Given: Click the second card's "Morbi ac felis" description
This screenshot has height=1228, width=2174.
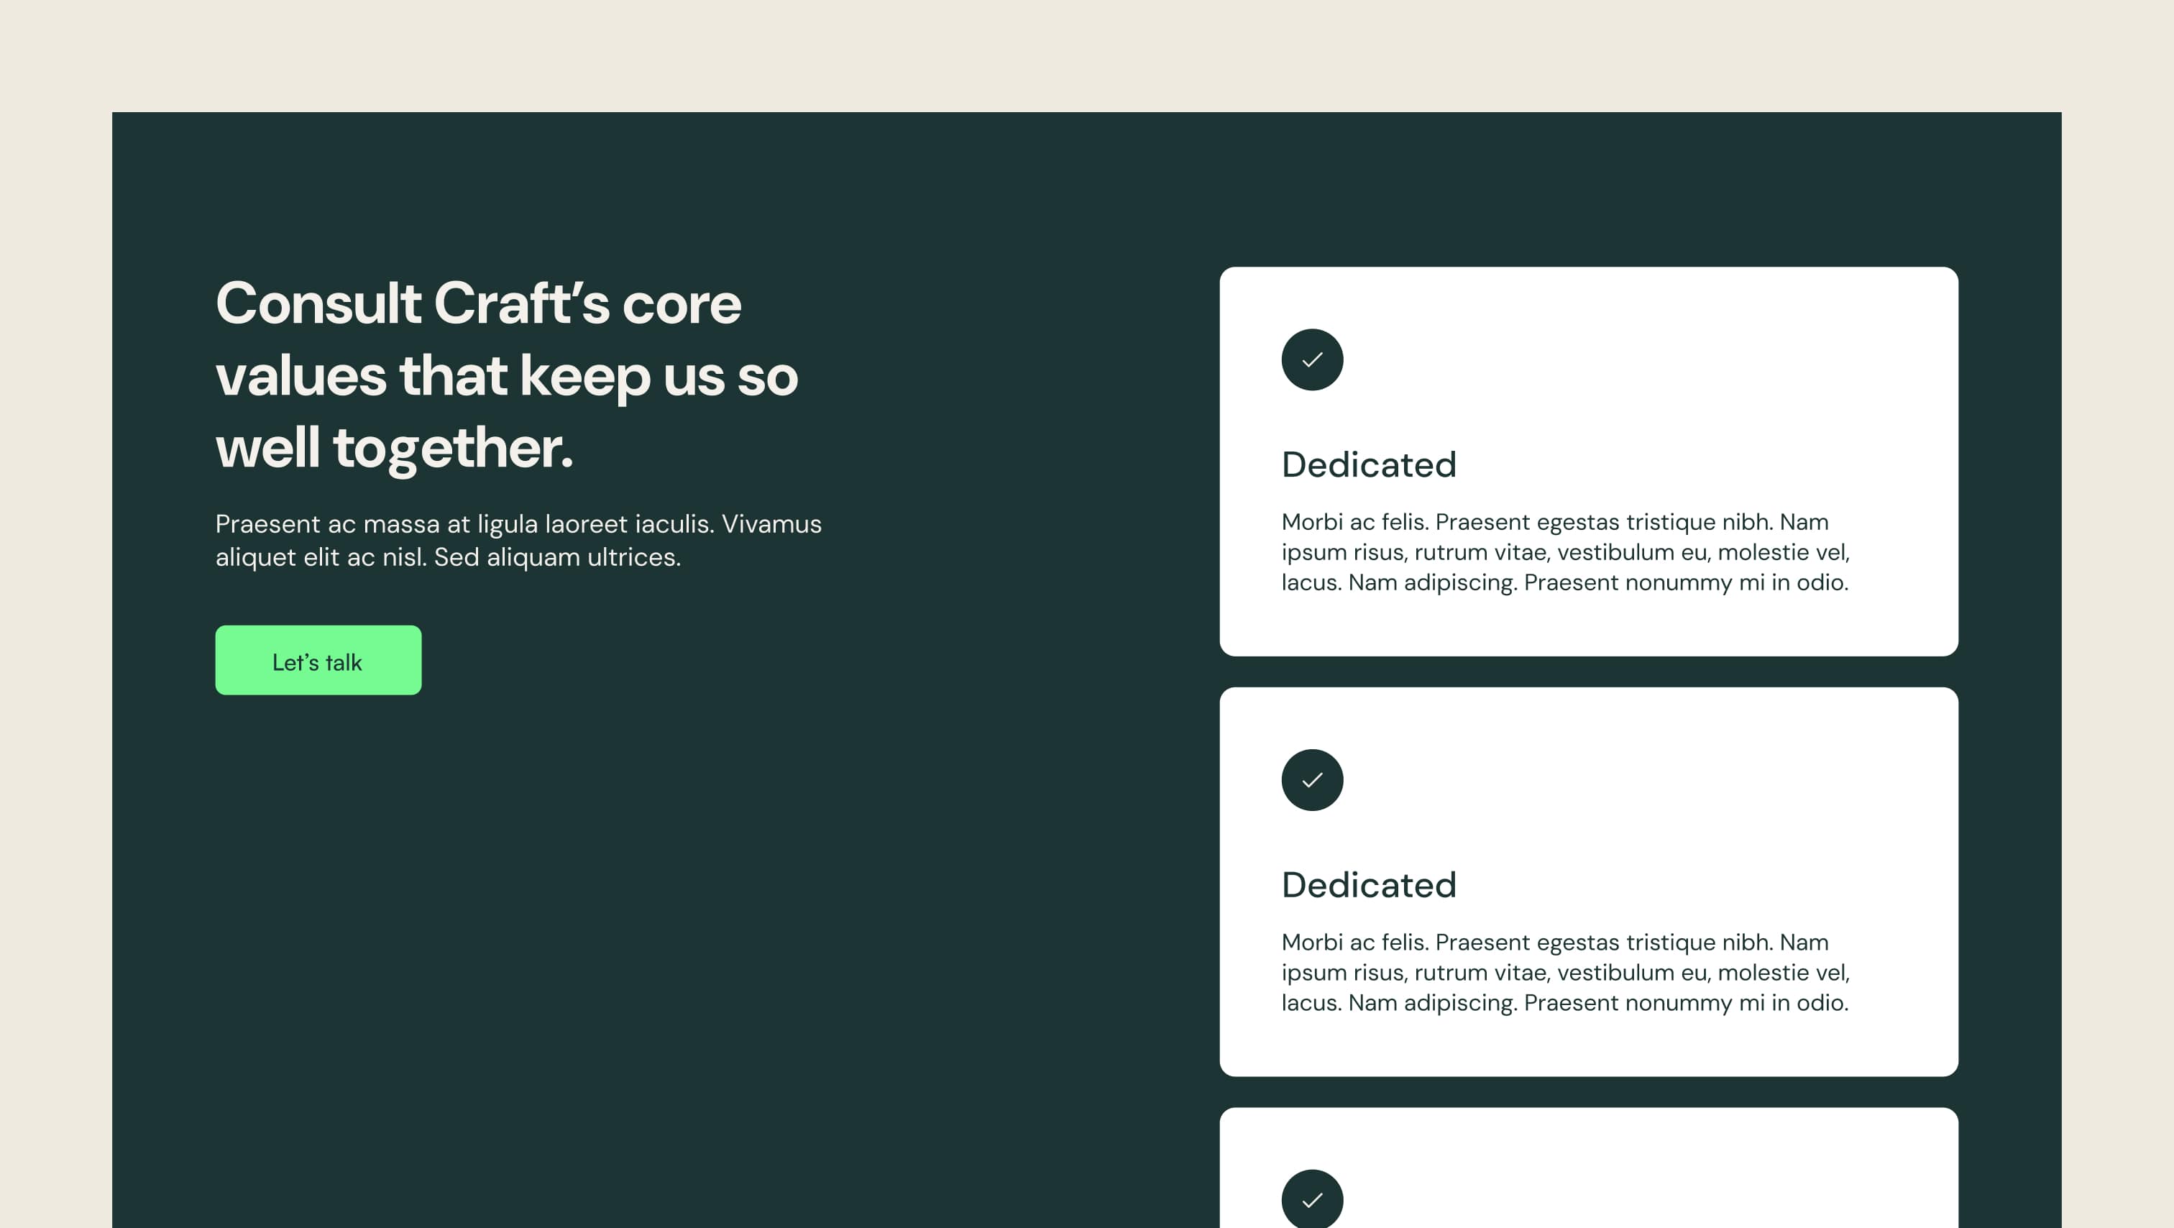Looking at the screenshot, I should point(1566,972).
